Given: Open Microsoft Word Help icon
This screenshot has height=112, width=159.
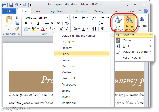Looking at the screenshot, I should point(146,11).
